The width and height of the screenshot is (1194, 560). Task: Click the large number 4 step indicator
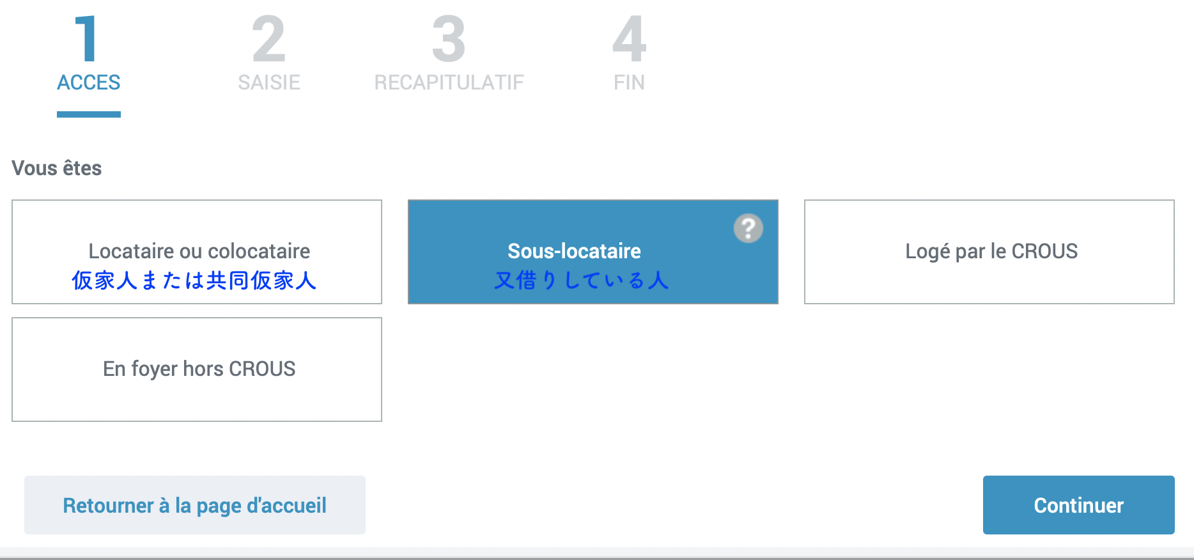tap(630, 39)
